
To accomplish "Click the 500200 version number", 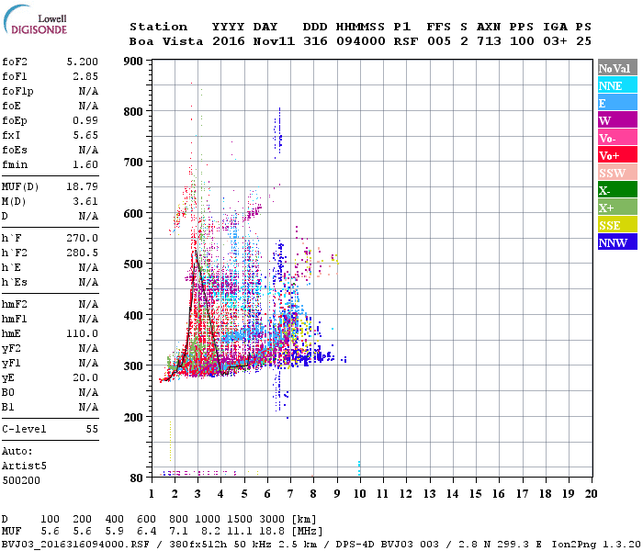I will click(21, 480).
